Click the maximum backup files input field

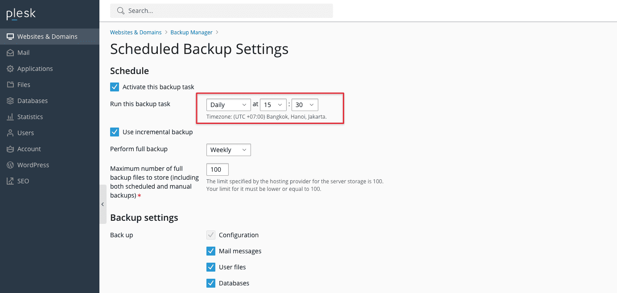tap(217, 169)
